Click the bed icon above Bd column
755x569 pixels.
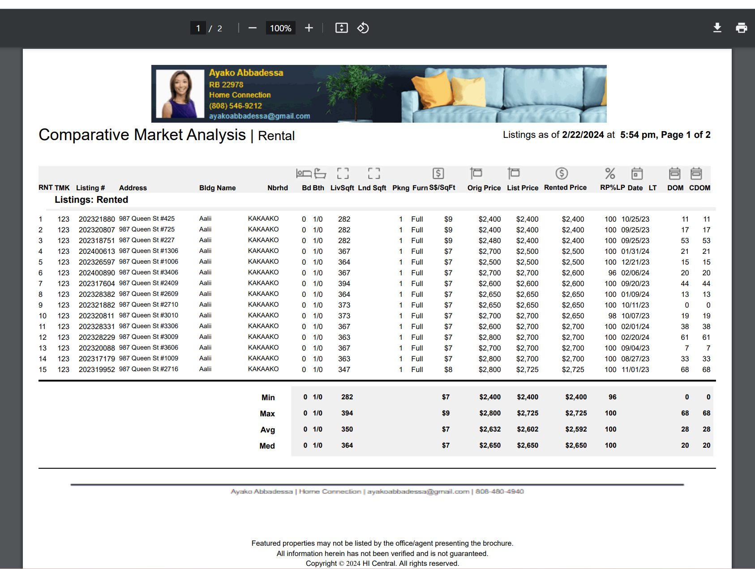304,173
